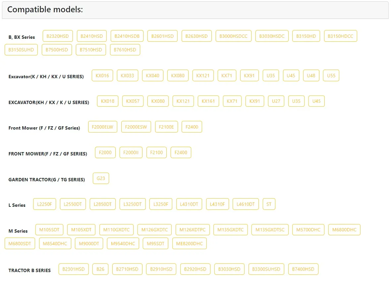Pick the KX161 excavator tag
This screenshot has height=284, width=391.
coord(208,101)
